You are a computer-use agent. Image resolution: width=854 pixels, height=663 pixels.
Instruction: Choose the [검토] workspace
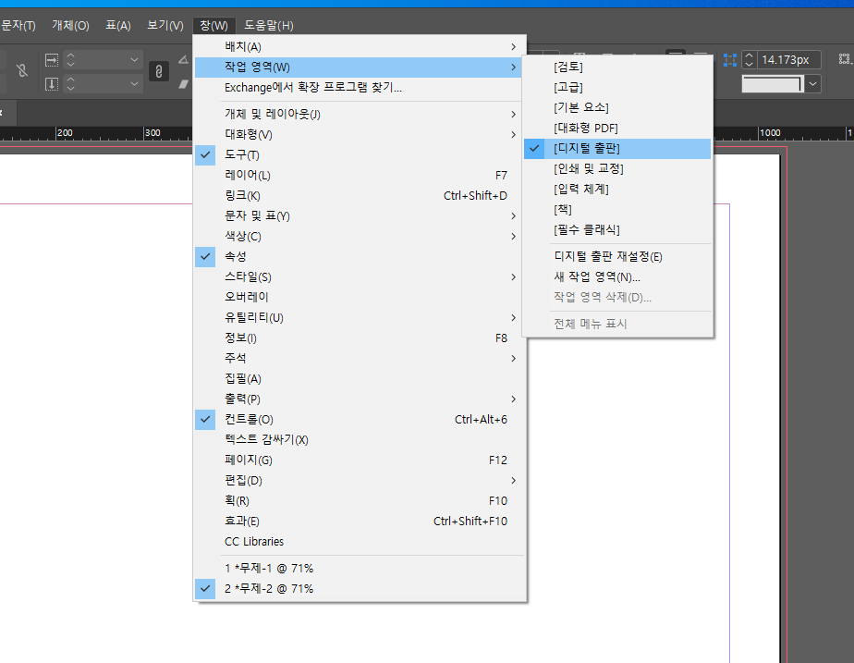[617, 67]
